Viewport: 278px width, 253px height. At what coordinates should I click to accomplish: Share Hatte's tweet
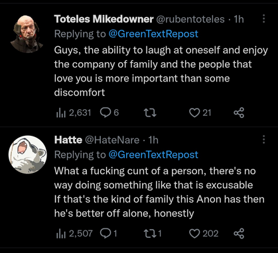coord(239,234)
